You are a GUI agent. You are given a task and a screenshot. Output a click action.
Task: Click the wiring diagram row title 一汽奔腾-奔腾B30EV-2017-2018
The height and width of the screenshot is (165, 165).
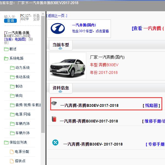click(x=89, y=105)
